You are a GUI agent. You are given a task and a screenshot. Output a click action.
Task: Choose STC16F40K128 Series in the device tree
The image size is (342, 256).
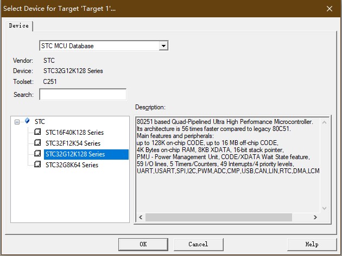pyautogui.click(x=74, y=133)
